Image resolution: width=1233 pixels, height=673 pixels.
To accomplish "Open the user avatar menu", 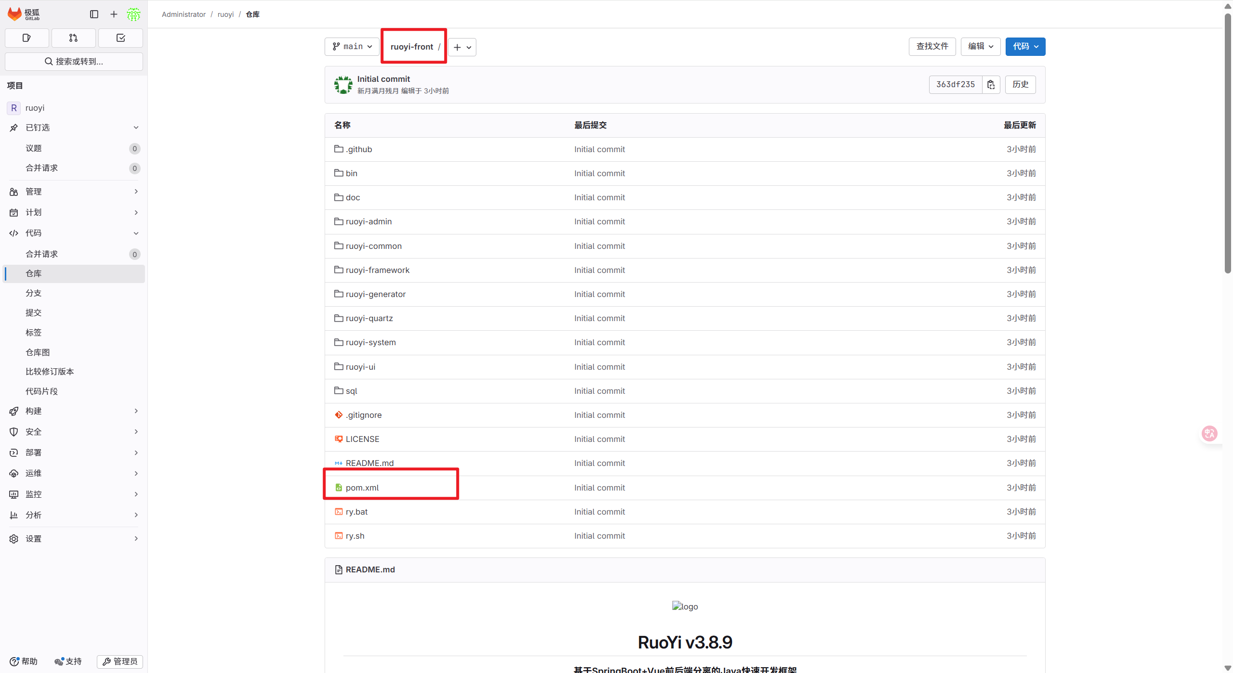I will point(133,14).
